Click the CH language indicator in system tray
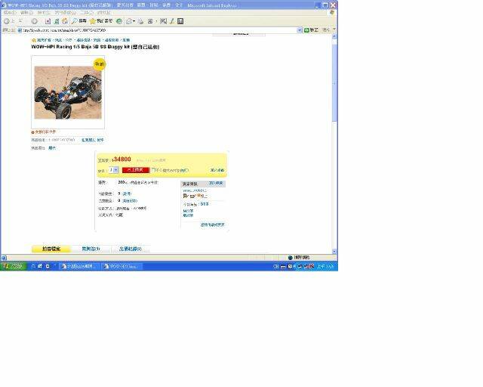The height and width of the screenshot is (387, 483). tap(276, 267)
